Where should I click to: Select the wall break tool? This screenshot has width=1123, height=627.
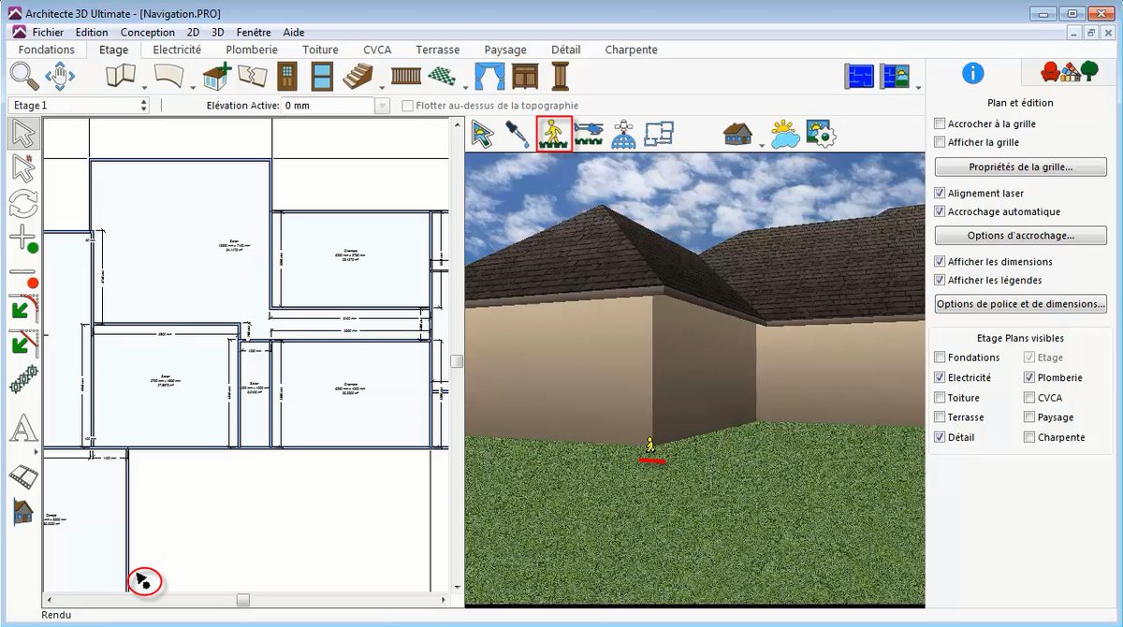(253, 76)
